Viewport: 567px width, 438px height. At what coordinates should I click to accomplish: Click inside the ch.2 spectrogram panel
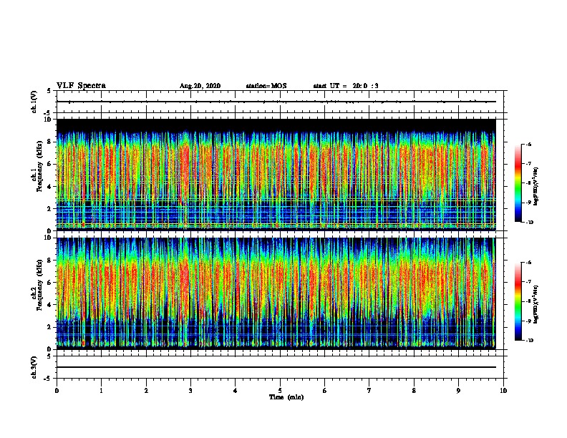coord(276,293)
